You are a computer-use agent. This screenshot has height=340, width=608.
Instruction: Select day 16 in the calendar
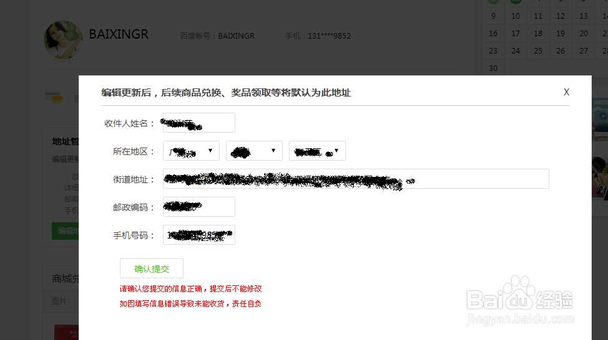point(493,33)
